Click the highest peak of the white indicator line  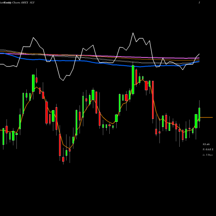coord(133,33)
